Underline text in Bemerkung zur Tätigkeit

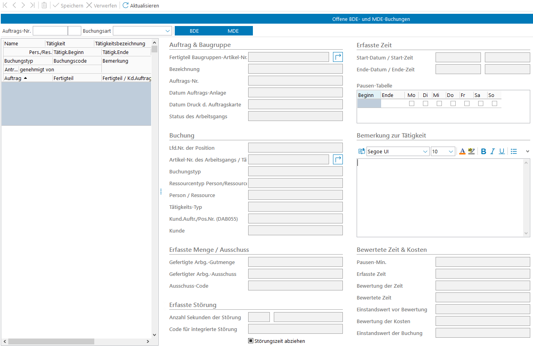[501, 151]
